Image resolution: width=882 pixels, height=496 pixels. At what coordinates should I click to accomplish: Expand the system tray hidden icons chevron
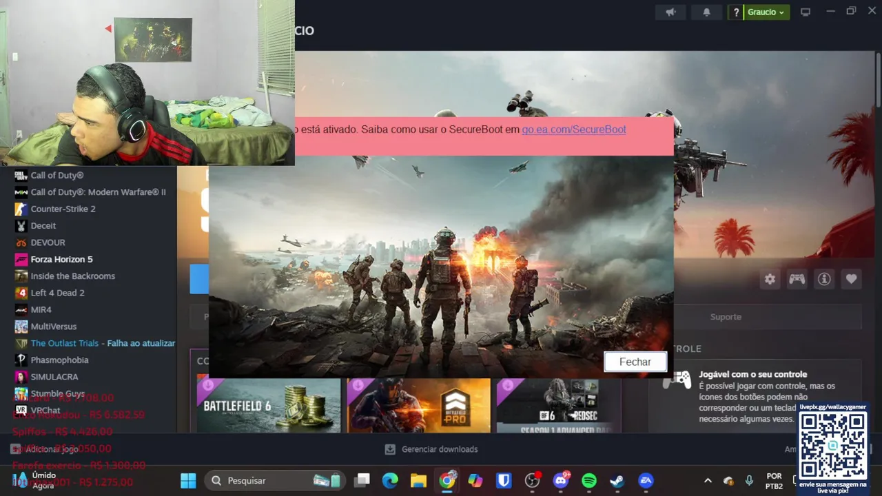(x=708, y=480)
